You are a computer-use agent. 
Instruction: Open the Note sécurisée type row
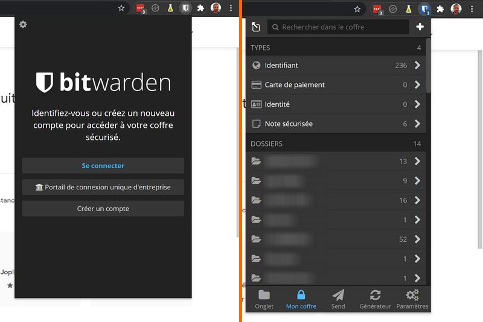(x=336, y=124)
